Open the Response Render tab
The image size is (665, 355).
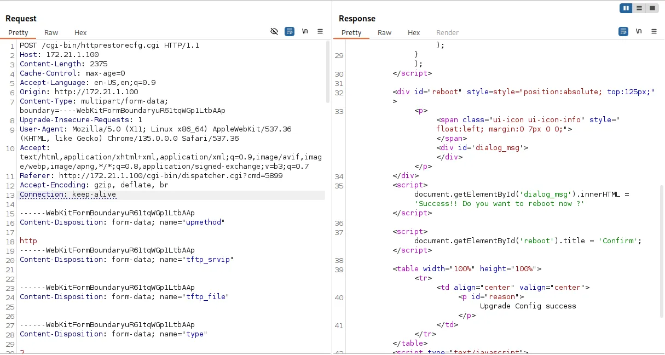point(447,33)
